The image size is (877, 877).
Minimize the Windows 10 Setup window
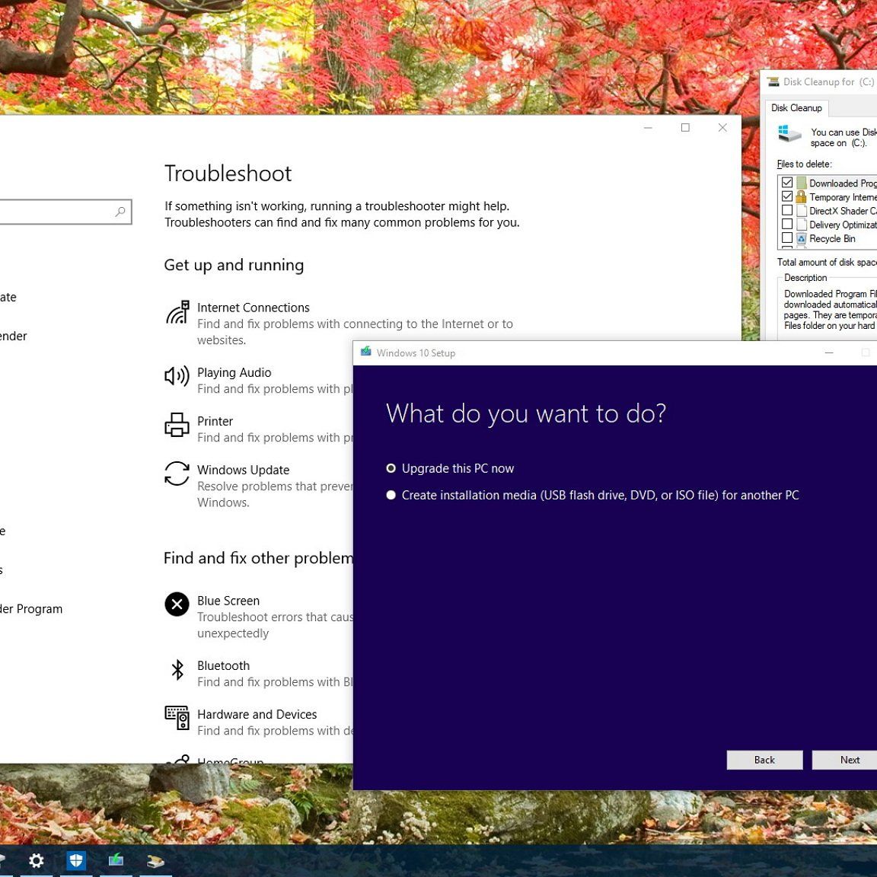coord(829,353)
